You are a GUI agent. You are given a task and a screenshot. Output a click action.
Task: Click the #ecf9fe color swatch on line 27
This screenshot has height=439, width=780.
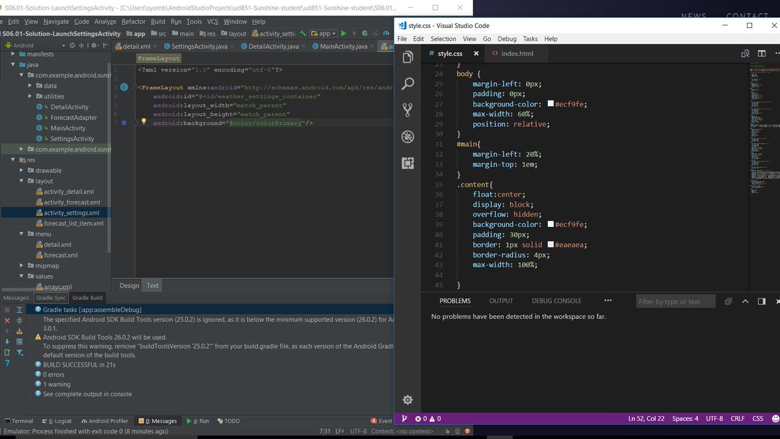[551, 104]
